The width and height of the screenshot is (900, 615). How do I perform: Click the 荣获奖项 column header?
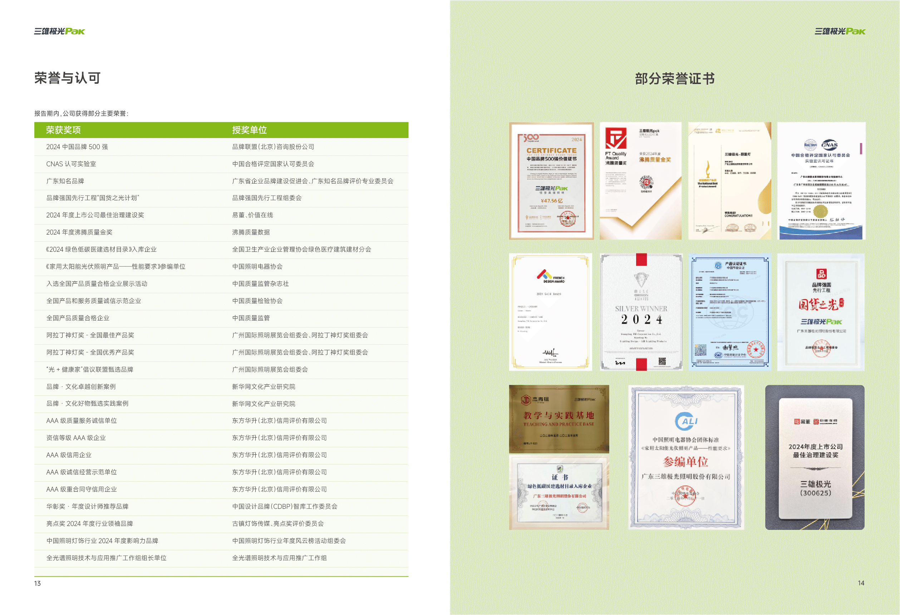pyautogui.click(x=64, y=130)
